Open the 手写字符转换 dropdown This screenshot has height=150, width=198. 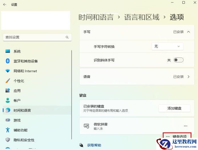point(167,47)
